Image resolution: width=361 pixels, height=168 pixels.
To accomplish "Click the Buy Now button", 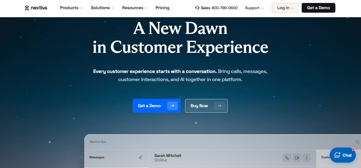I will [x=206, y=106].
